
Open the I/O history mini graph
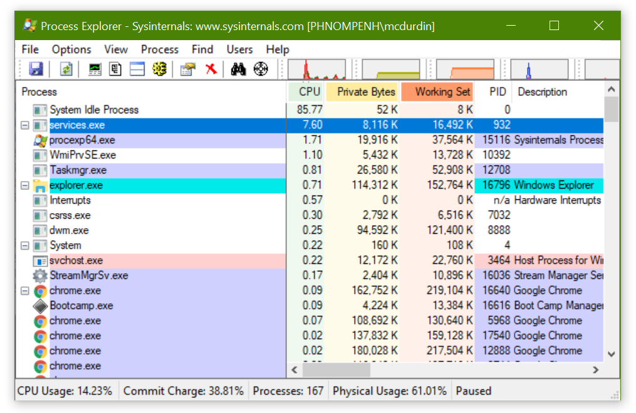click(x=539, y=70)
